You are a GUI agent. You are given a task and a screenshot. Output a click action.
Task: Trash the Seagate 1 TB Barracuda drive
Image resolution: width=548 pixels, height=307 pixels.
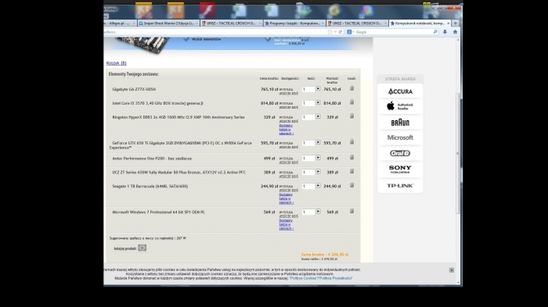[352, 185]
